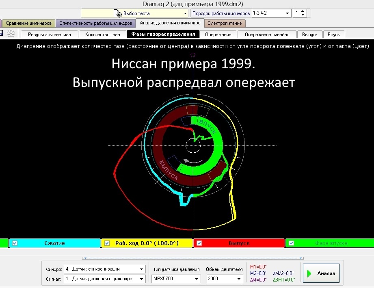Image resolution: width=374 pixels, height=288 pixels.
Task: Open the Выпуск subtab at top
Action: 309,35
